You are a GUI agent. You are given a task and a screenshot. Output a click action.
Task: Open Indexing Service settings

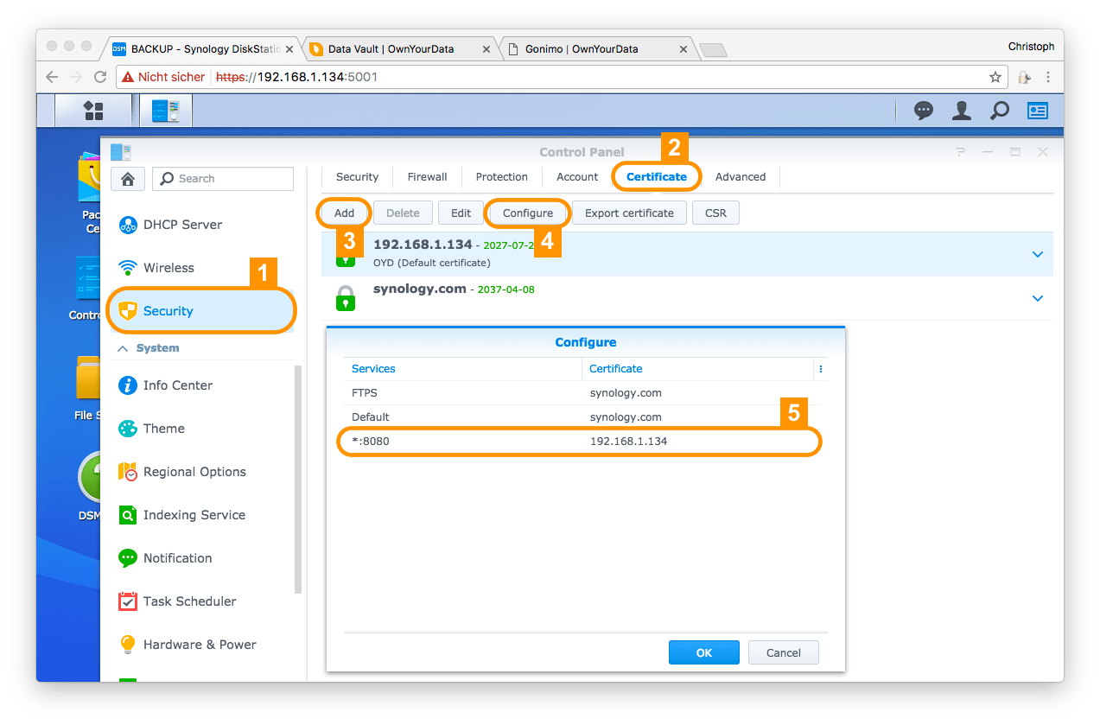[194, 515]
